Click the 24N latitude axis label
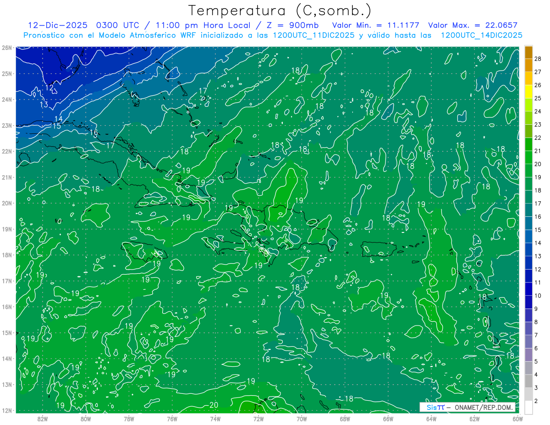Image resolution: width=550 pixels, height=425 pixels. 6,99
